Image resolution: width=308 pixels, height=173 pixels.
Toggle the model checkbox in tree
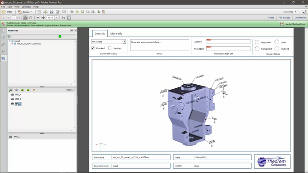pos(12,41)
